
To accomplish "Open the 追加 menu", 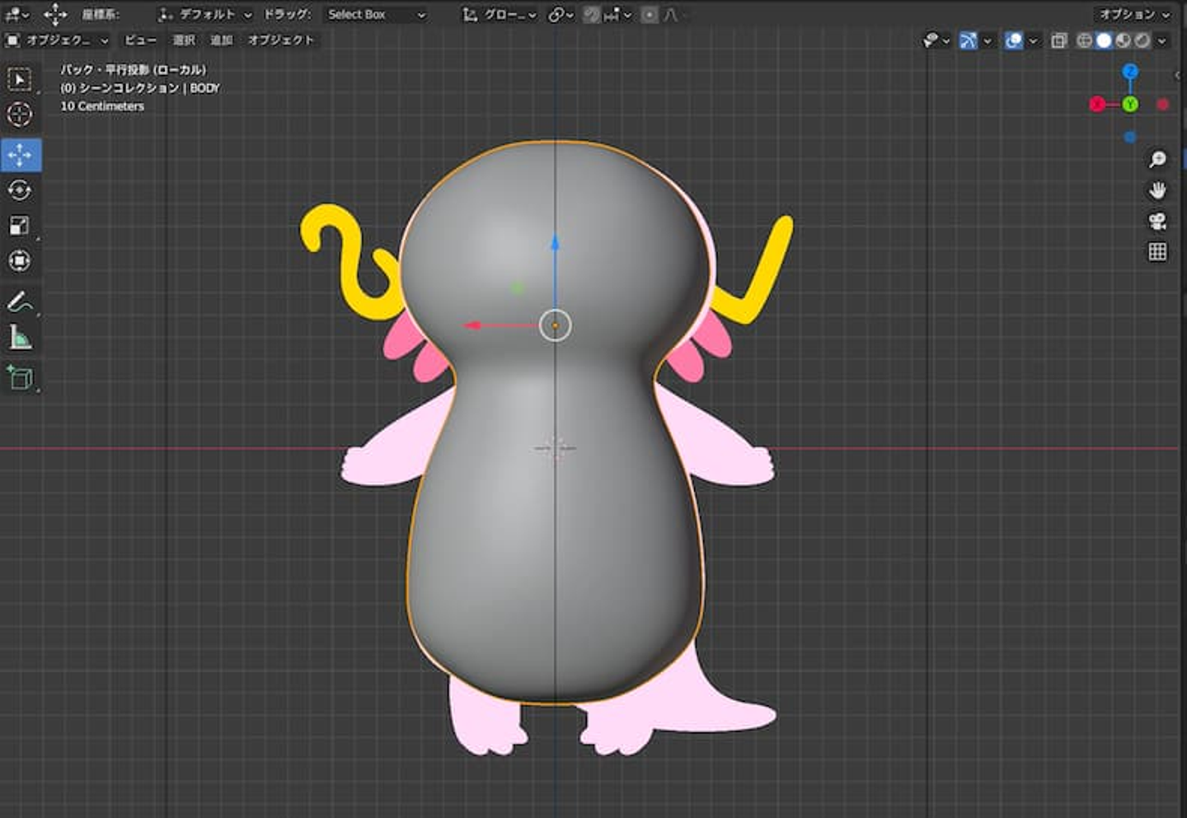I will point(221,40).
